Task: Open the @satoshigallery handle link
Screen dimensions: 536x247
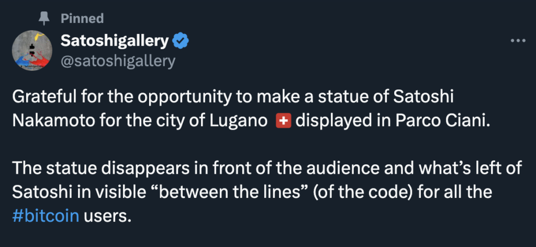Action: (x=118, y=61)
